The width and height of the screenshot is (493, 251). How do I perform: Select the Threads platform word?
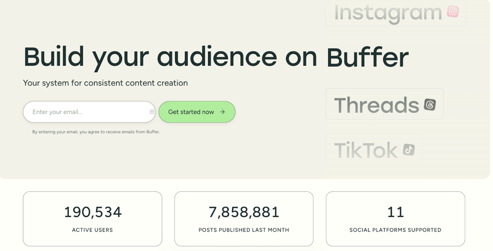pos(376,105)
